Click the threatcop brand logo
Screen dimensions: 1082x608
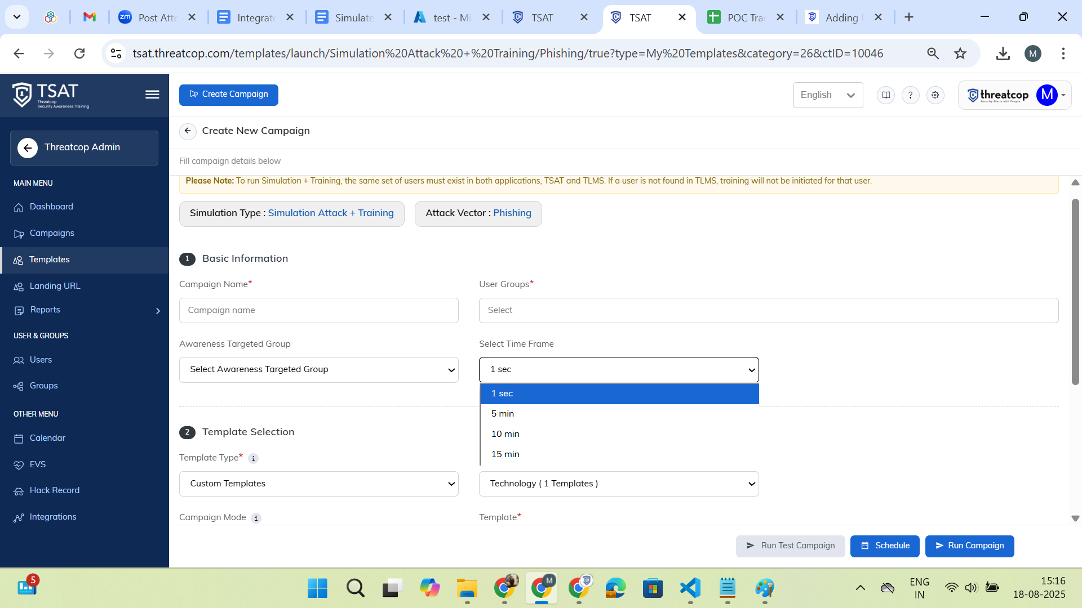click(x=997, y=95)
